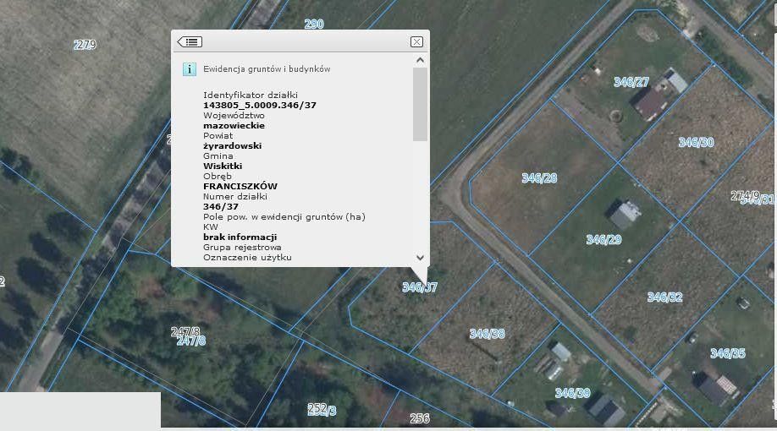This screenshot has height=431, width=777.
Task: Select parcel label 346/29 on the map
Action: tap(603, 240)
